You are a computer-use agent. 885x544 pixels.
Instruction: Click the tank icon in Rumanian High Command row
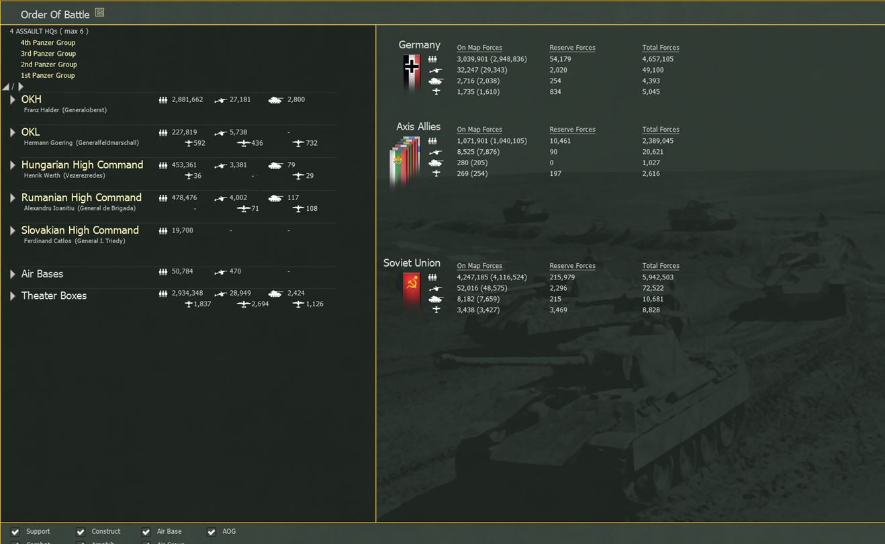[x=275, y=198]
